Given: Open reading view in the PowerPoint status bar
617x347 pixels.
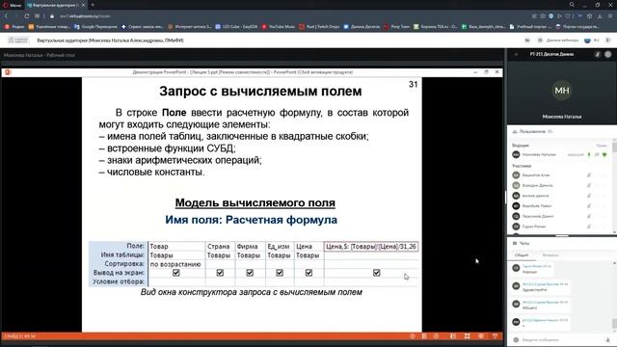Looking at the screenshot, I should [481, 336].
